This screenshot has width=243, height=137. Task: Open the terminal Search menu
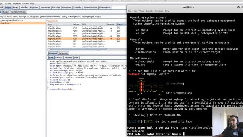149,11
